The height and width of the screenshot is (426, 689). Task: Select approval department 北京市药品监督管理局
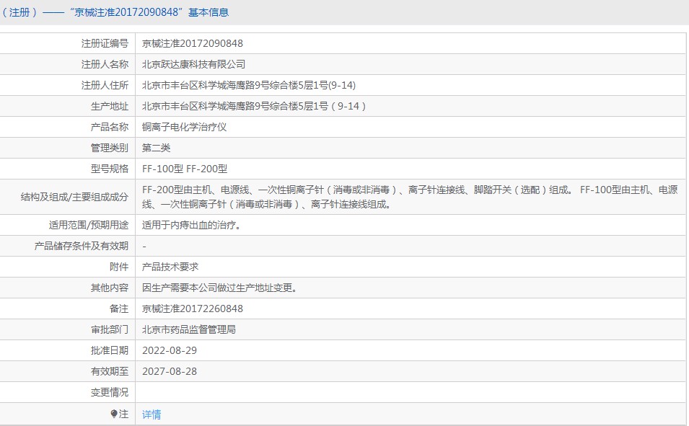click(189, 330)
